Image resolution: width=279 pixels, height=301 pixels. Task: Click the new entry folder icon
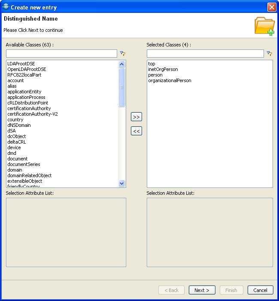pos(264,26)
